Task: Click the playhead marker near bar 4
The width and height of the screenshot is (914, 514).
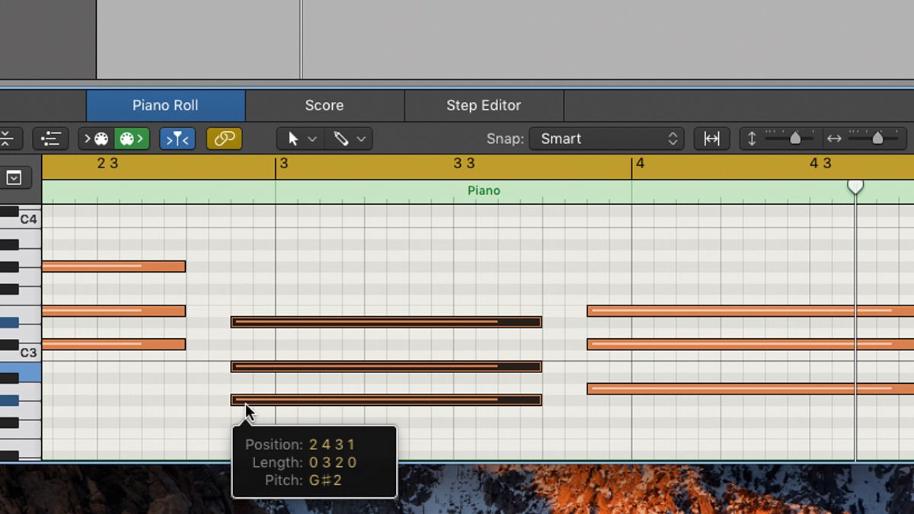Action: [855, 186]
